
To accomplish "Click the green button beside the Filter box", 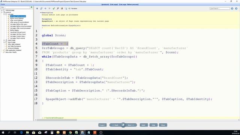I will (x=31, y=7).
